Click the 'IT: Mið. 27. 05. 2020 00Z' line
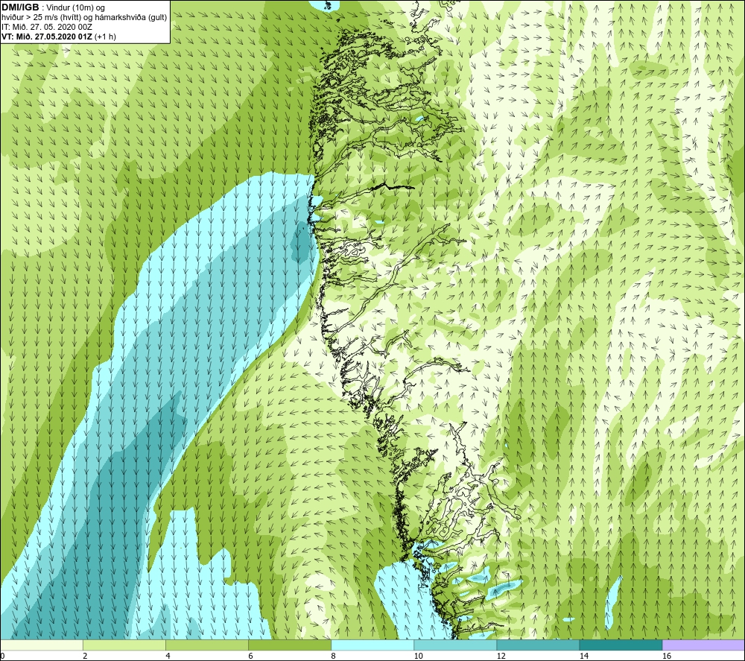This screenshot has height=661, width=745. tap(46, 27)
